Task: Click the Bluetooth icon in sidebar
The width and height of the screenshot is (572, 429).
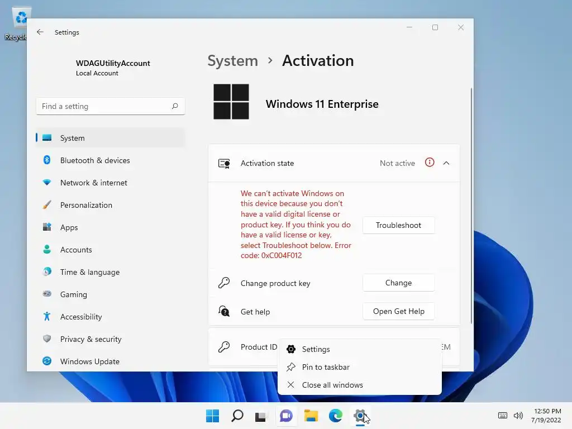Action: [47, 160]
